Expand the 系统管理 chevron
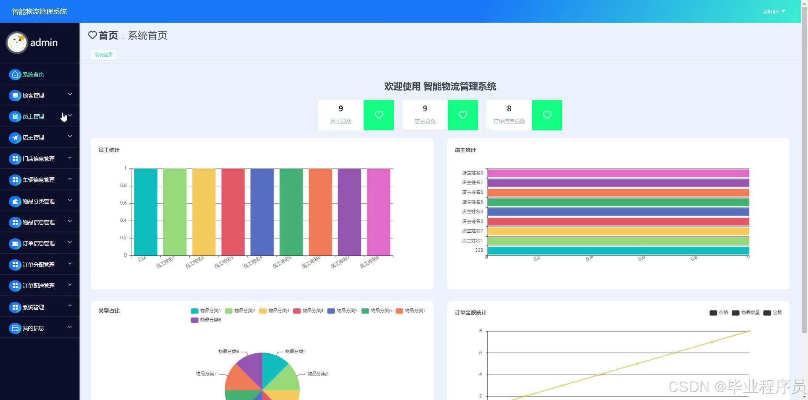This screenshot has width=808, height=400. pyautogui.click(x=70, y=306)
